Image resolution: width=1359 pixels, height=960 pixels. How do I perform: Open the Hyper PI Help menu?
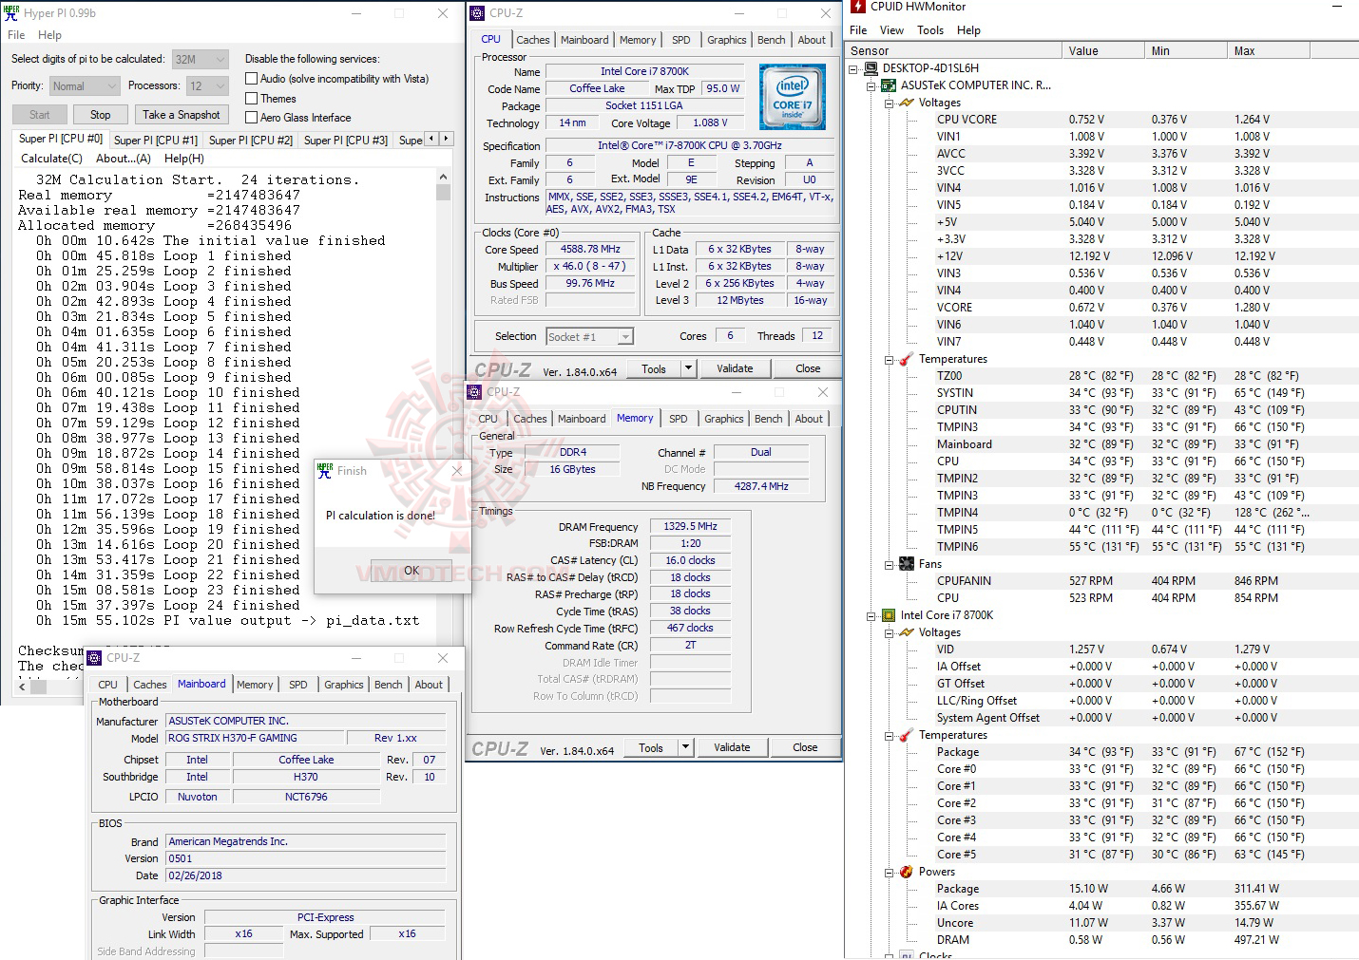pos(49,35)
